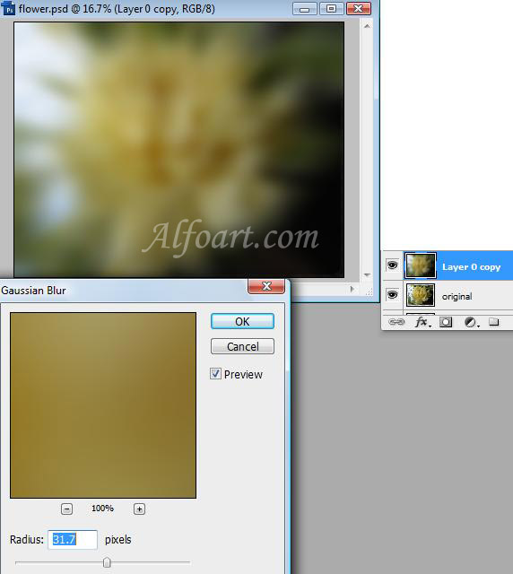Click the horizontal scrollbar right arrow
Screen dimensions: 513x574
coord(352,289)
